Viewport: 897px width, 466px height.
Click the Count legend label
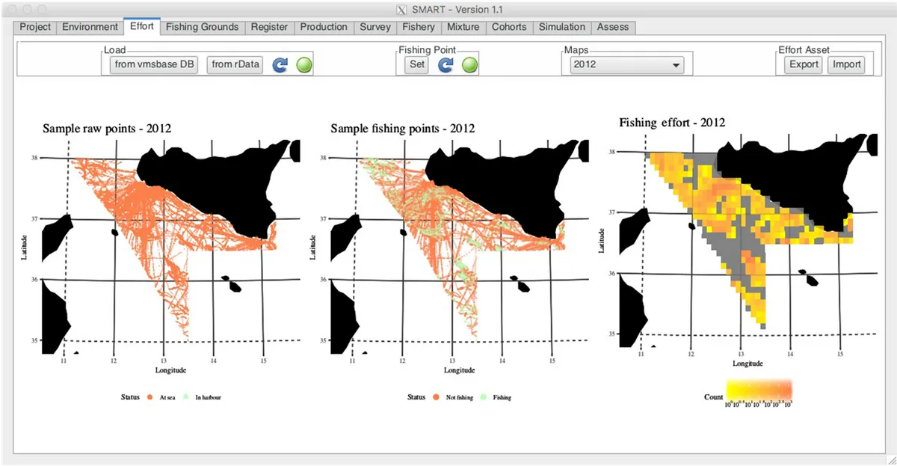714,396
